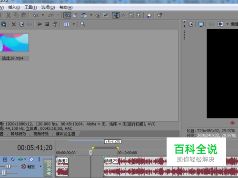
Task: Click the Cut scissors icon
Action: point(9,15)
